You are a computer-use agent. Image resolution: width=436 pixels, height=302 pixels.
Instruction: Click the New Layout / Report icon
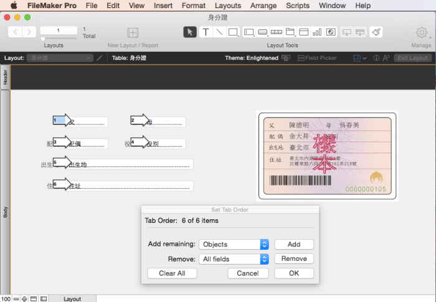pyautogui.click(x=133, y=32)
